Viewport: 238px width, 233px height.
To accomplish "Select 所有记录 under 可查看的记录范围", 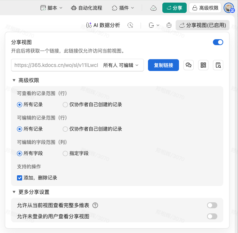I will pos(20,105).
